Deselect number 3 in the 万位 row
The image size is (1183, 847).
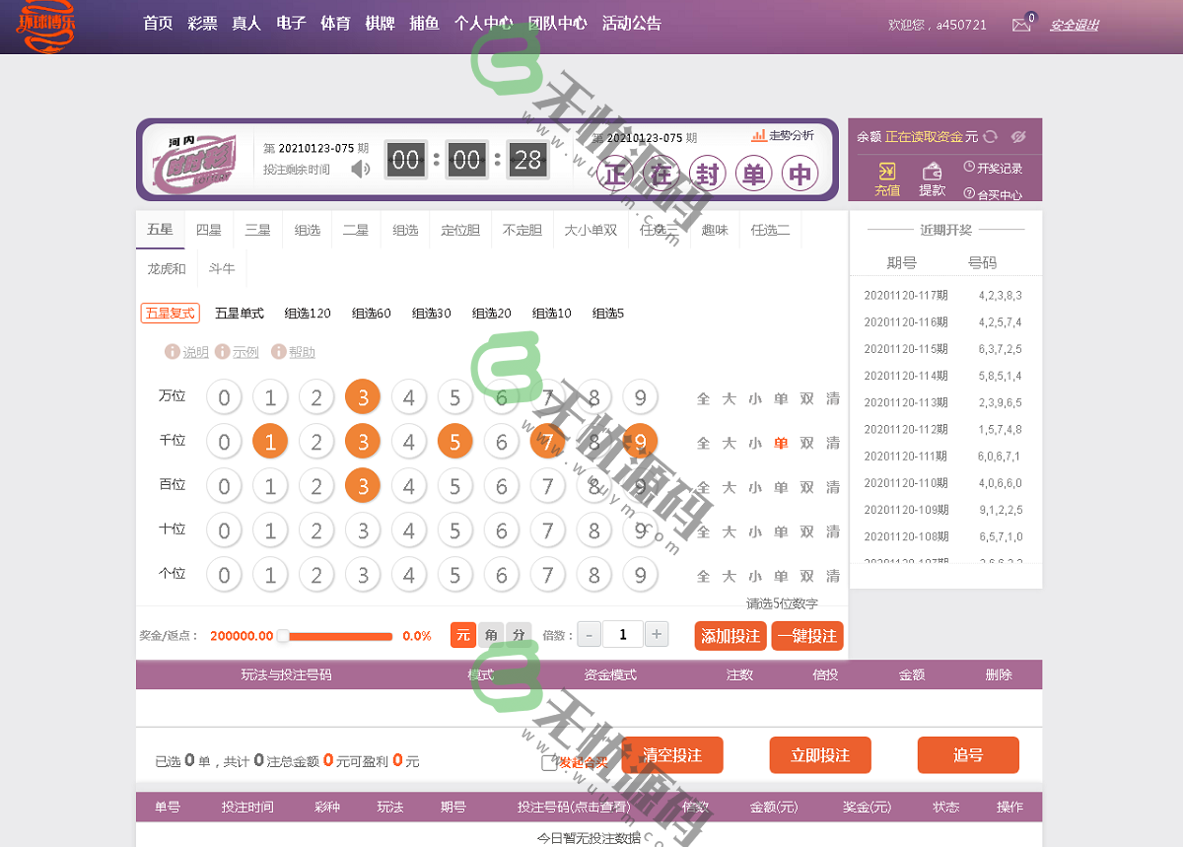pos(363,395)
